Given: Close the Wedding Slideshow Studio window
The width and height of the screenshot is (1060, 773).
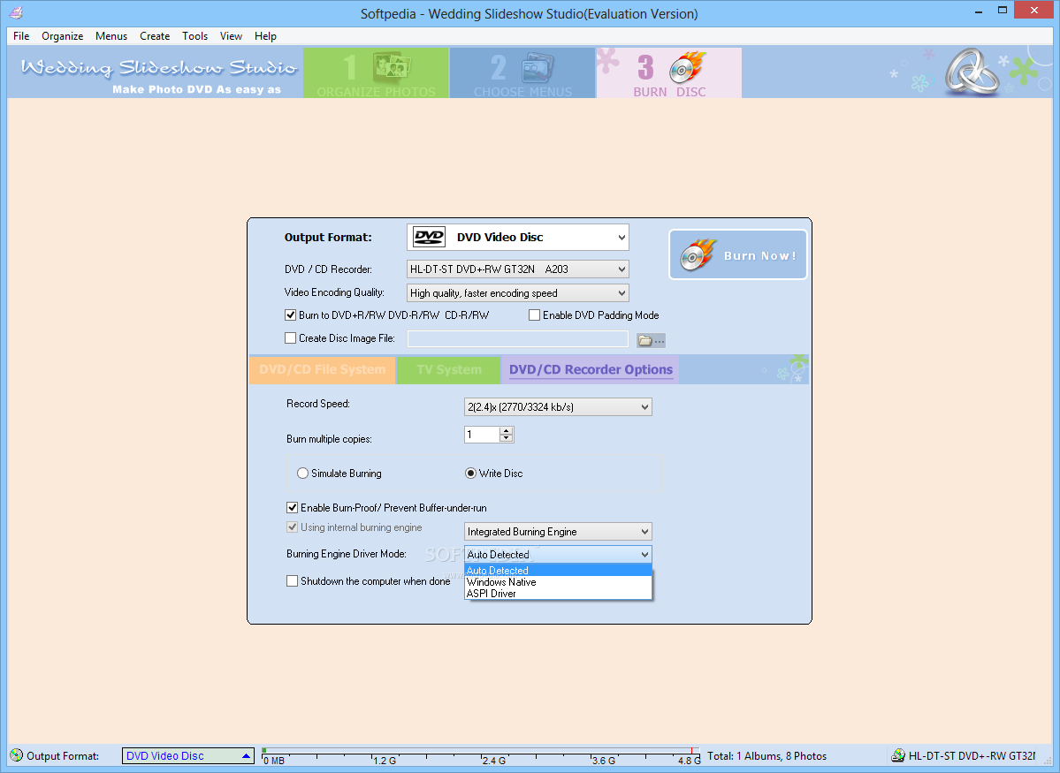Looking at the screenshot, I should (1033, 10).
